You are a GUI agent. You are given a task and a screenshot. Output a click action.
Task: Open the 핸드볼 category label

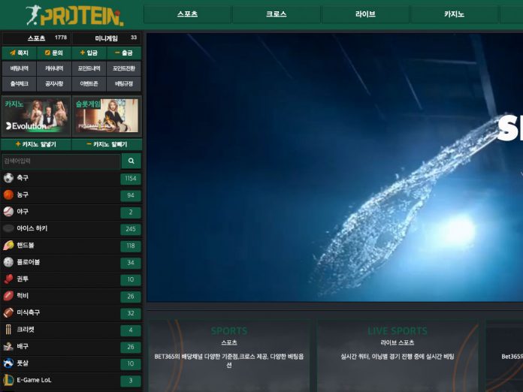pos(26,246)
